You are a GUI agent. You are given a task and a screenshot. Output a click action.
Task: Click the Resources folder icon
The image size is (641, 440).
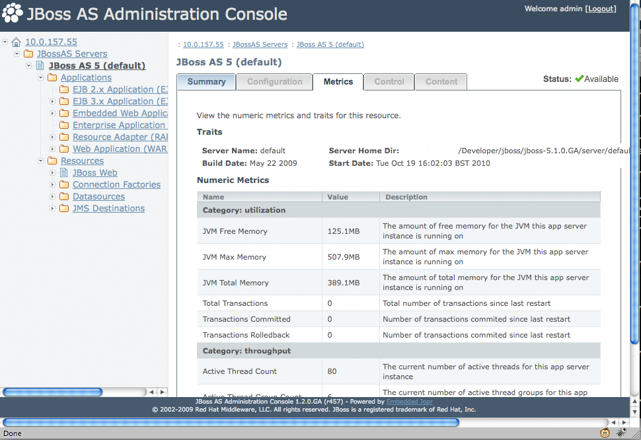pyautogui.click(x=52, y=161)
